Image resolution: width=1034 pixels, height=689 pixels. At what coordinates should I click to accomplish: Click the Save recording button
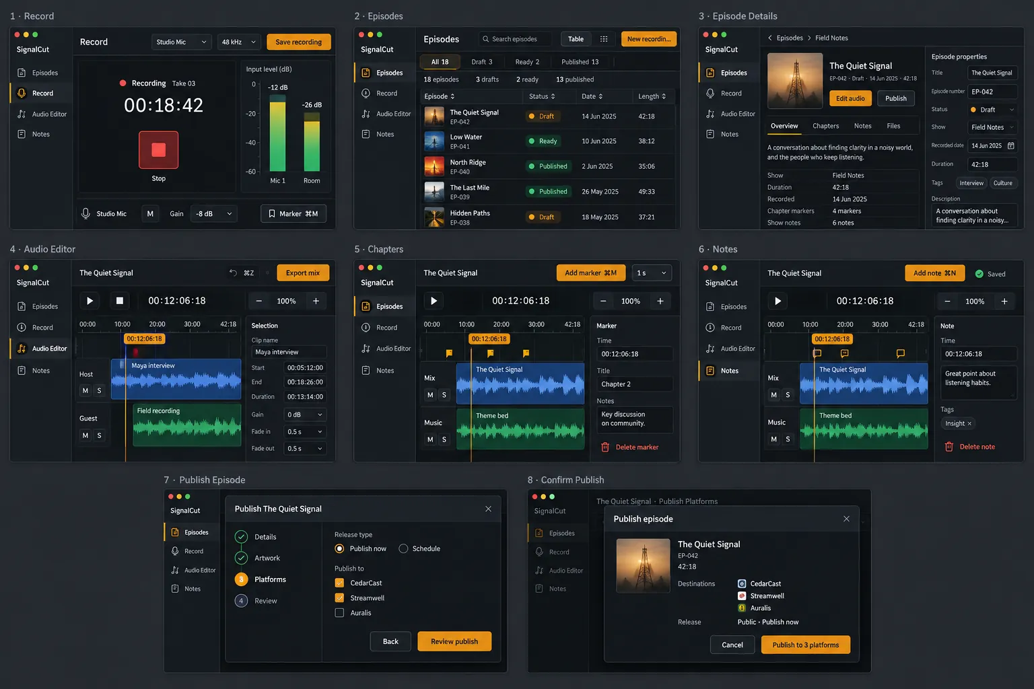pyautogui.click(x=298, y=42)
